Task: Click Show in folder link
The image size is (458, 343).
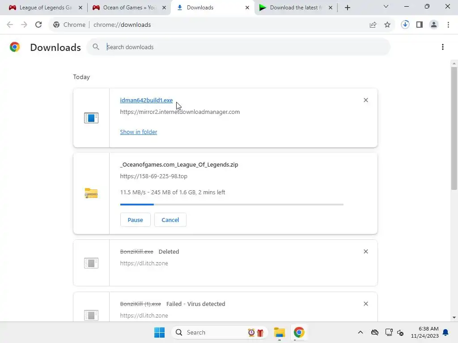Action: pos(139,132)
